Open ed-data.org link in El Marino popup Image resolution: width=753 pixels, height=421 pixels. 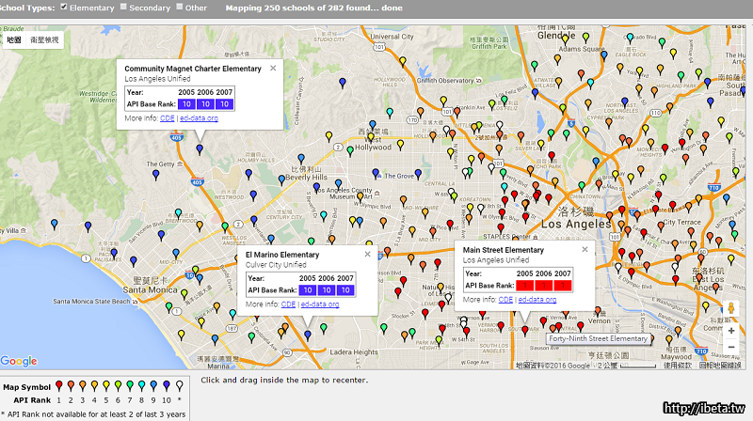319,304
